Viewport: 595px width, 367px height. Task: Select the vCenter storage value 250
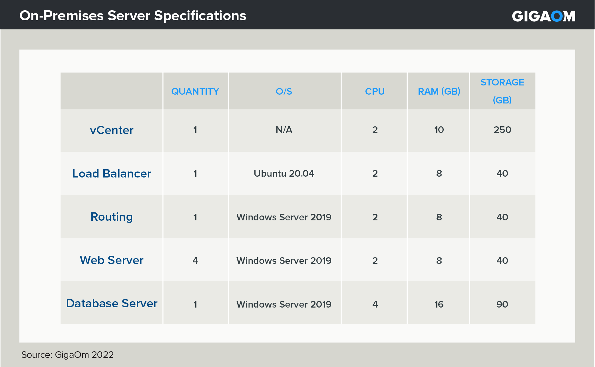(502, 130)
